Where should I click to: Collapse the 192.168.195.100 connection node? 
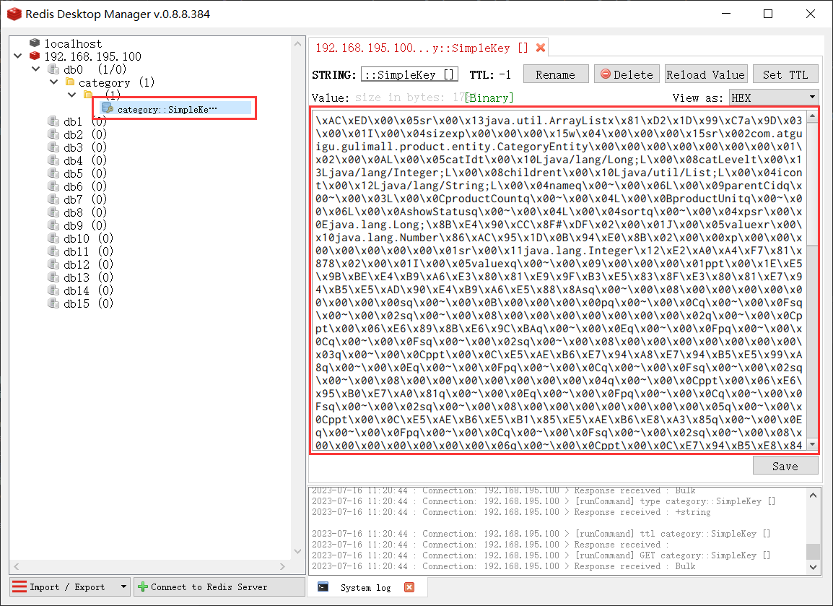click(x=18, y=56)
